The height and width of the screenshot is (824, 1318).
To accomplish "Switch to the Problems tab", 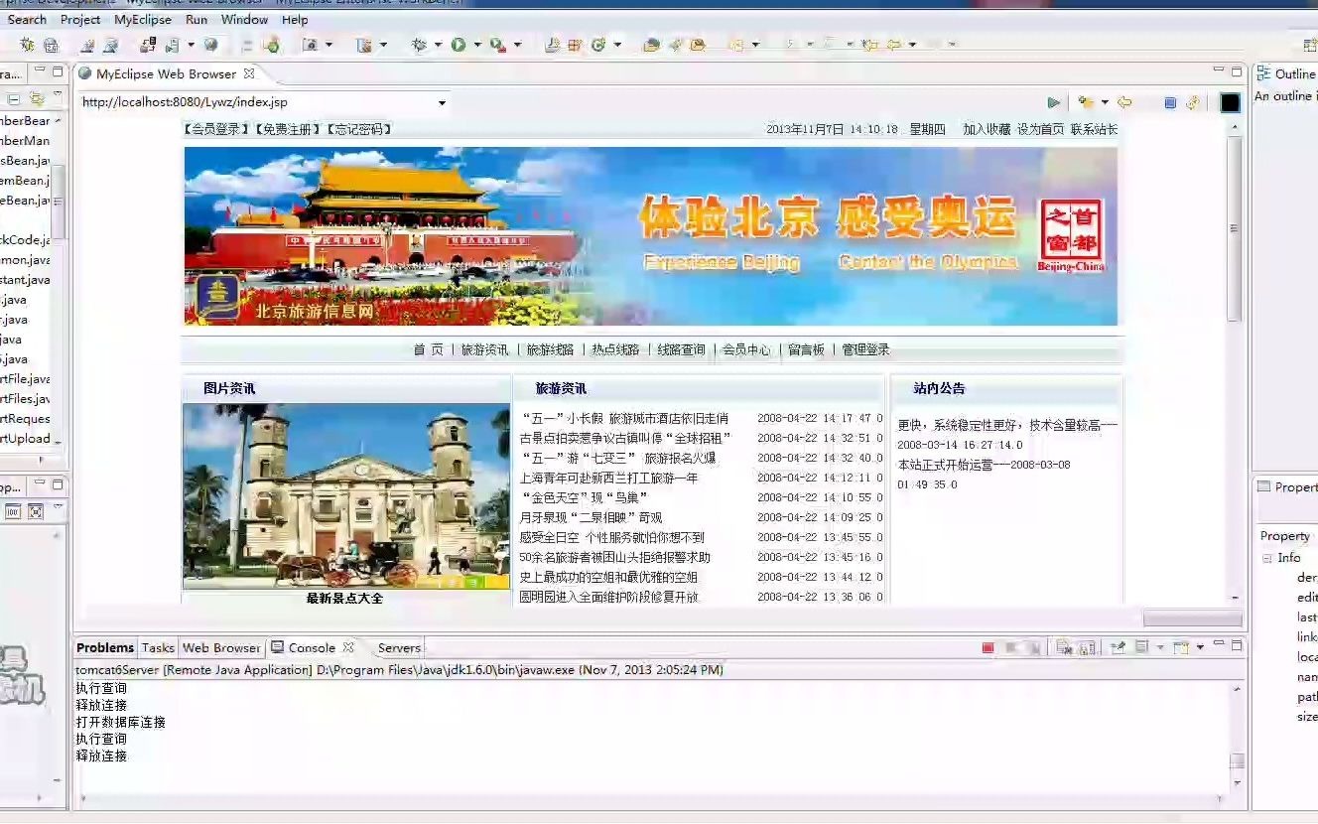I will click(104, 647).
